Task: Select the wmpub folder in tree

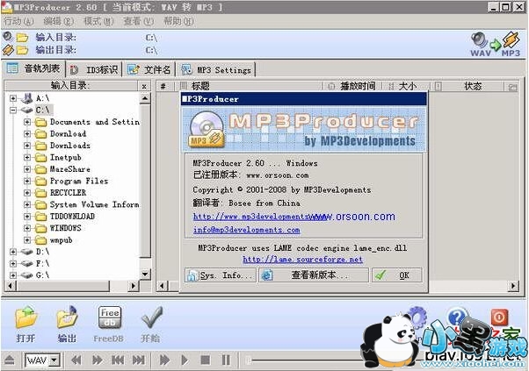Action: [x=61, y=240]
